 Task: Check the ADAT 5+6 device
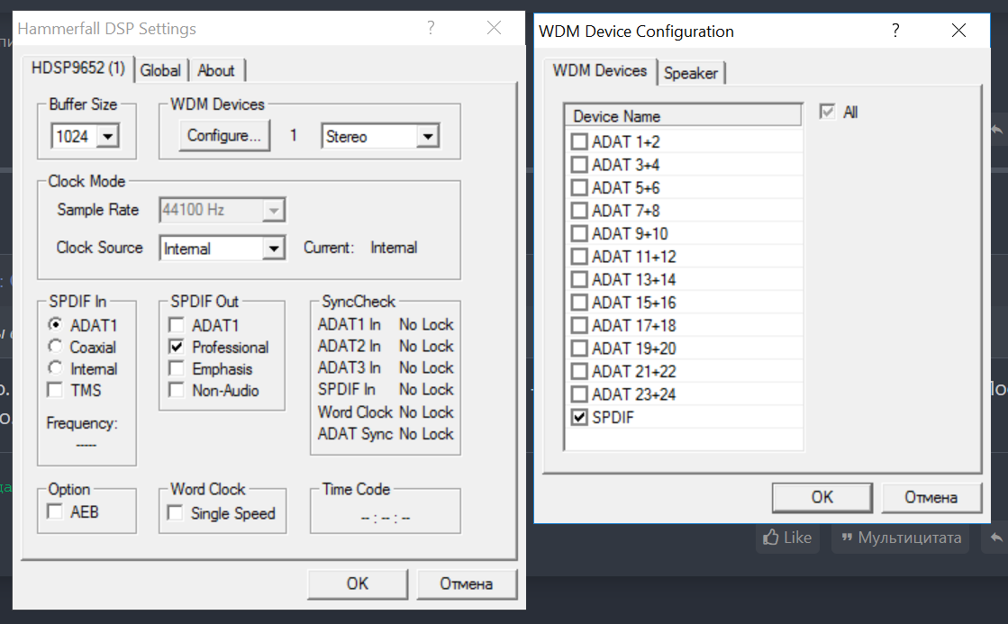click(x=579, y=187)
